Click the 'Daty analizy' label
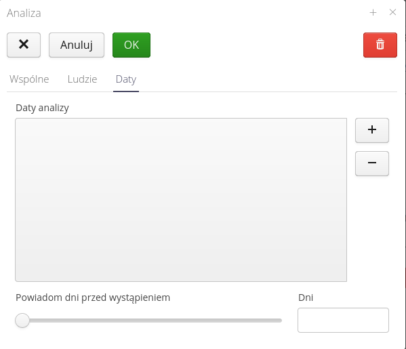406x349 pixels. (42, 108)
